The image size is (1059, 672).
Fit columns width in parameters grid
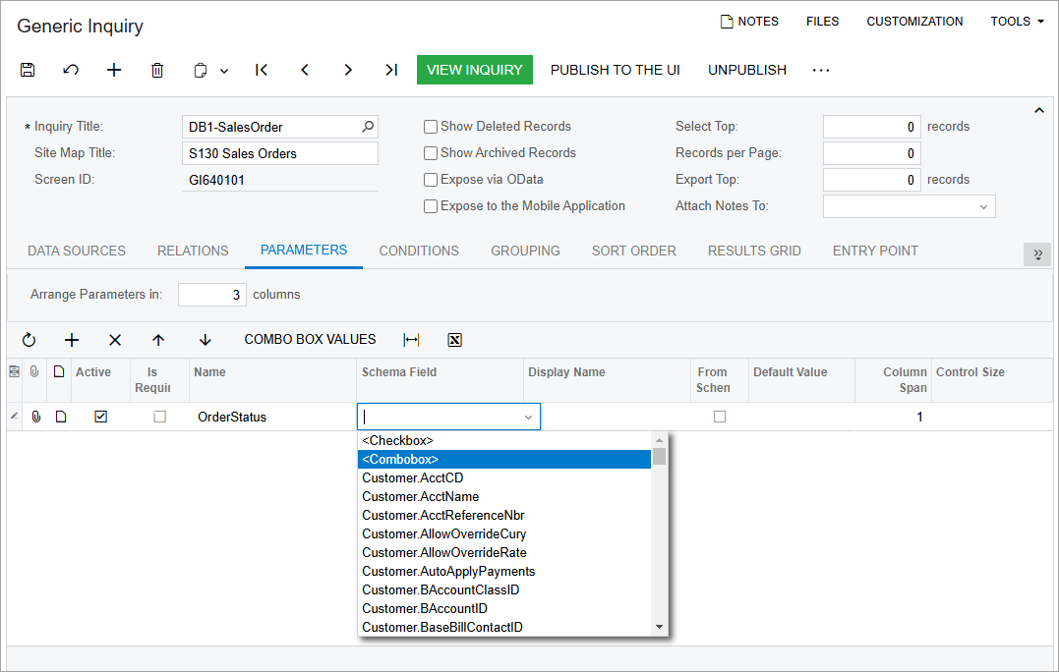coord(411,340)
